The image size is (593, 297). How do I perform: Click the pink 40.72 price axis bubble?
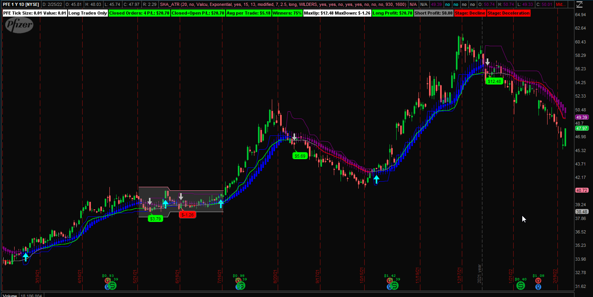click(x=582, y=190)
